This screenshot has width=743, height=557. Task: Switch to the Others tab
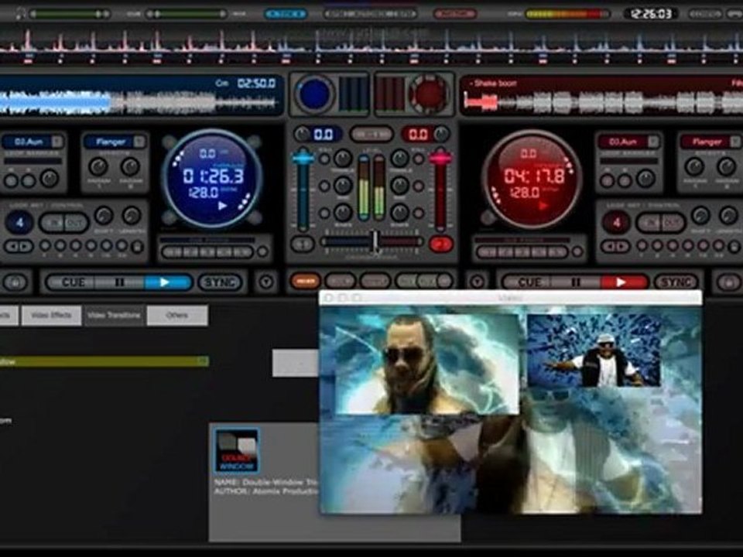[x=177, y=316]
